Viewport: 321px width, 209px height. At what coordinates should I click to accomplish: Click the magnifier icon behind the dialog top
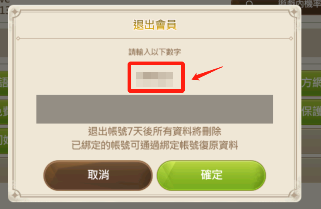click(249, 3)
